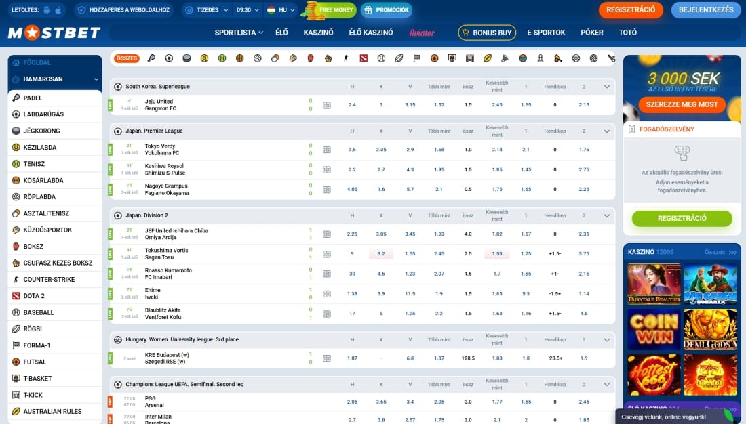Select the chess pawn icon in the sports strip
Image resolution: width=746 pixels, height=424 pixels.
(x=541, y=58)
